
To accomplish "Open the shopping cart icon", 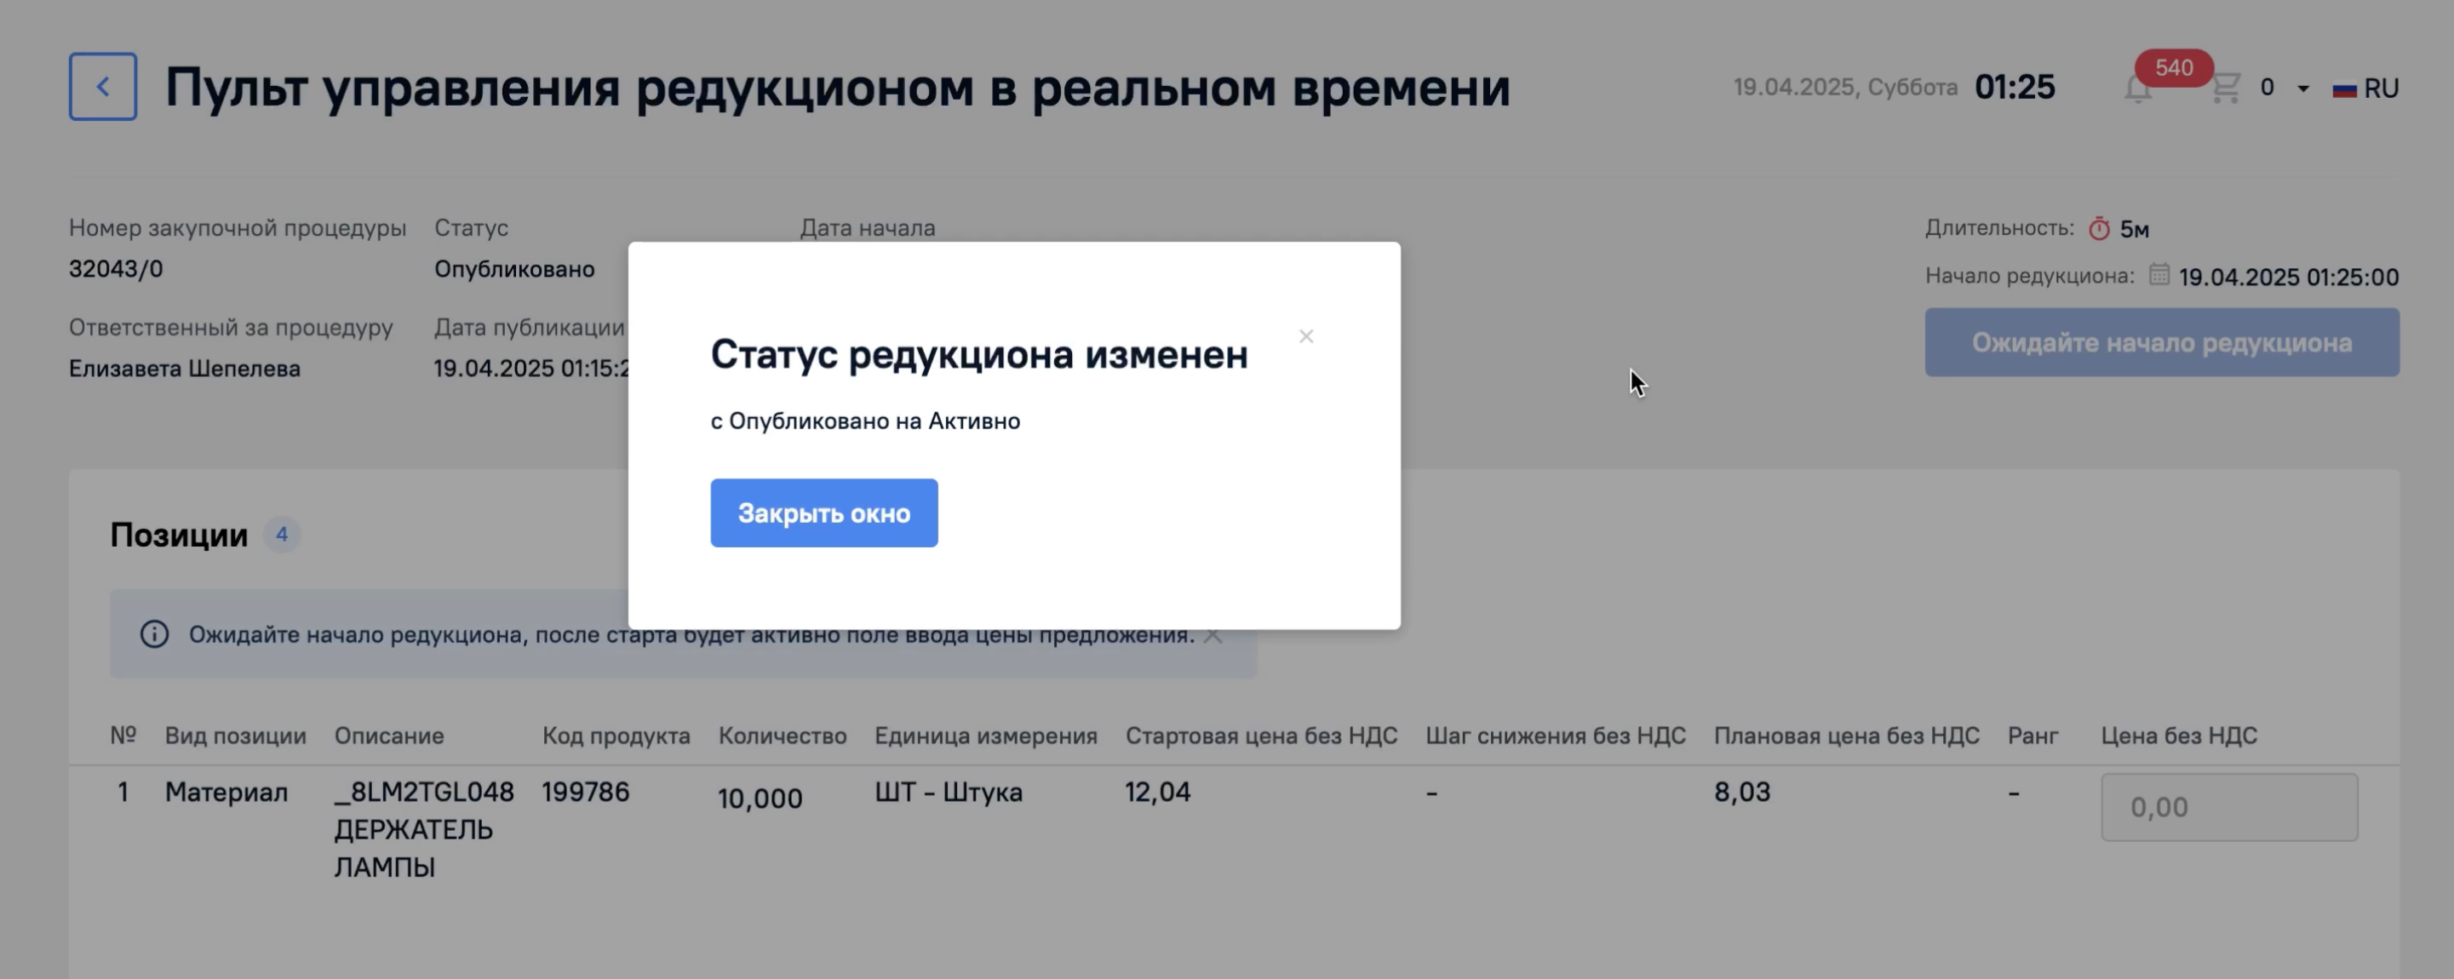I will 2225,88.
